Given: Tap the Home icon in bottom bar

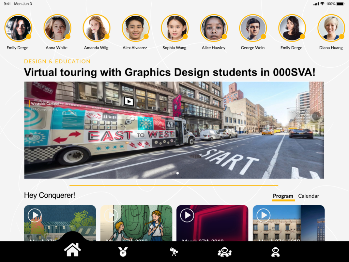Looking at the screenshot, I should 73,250.
